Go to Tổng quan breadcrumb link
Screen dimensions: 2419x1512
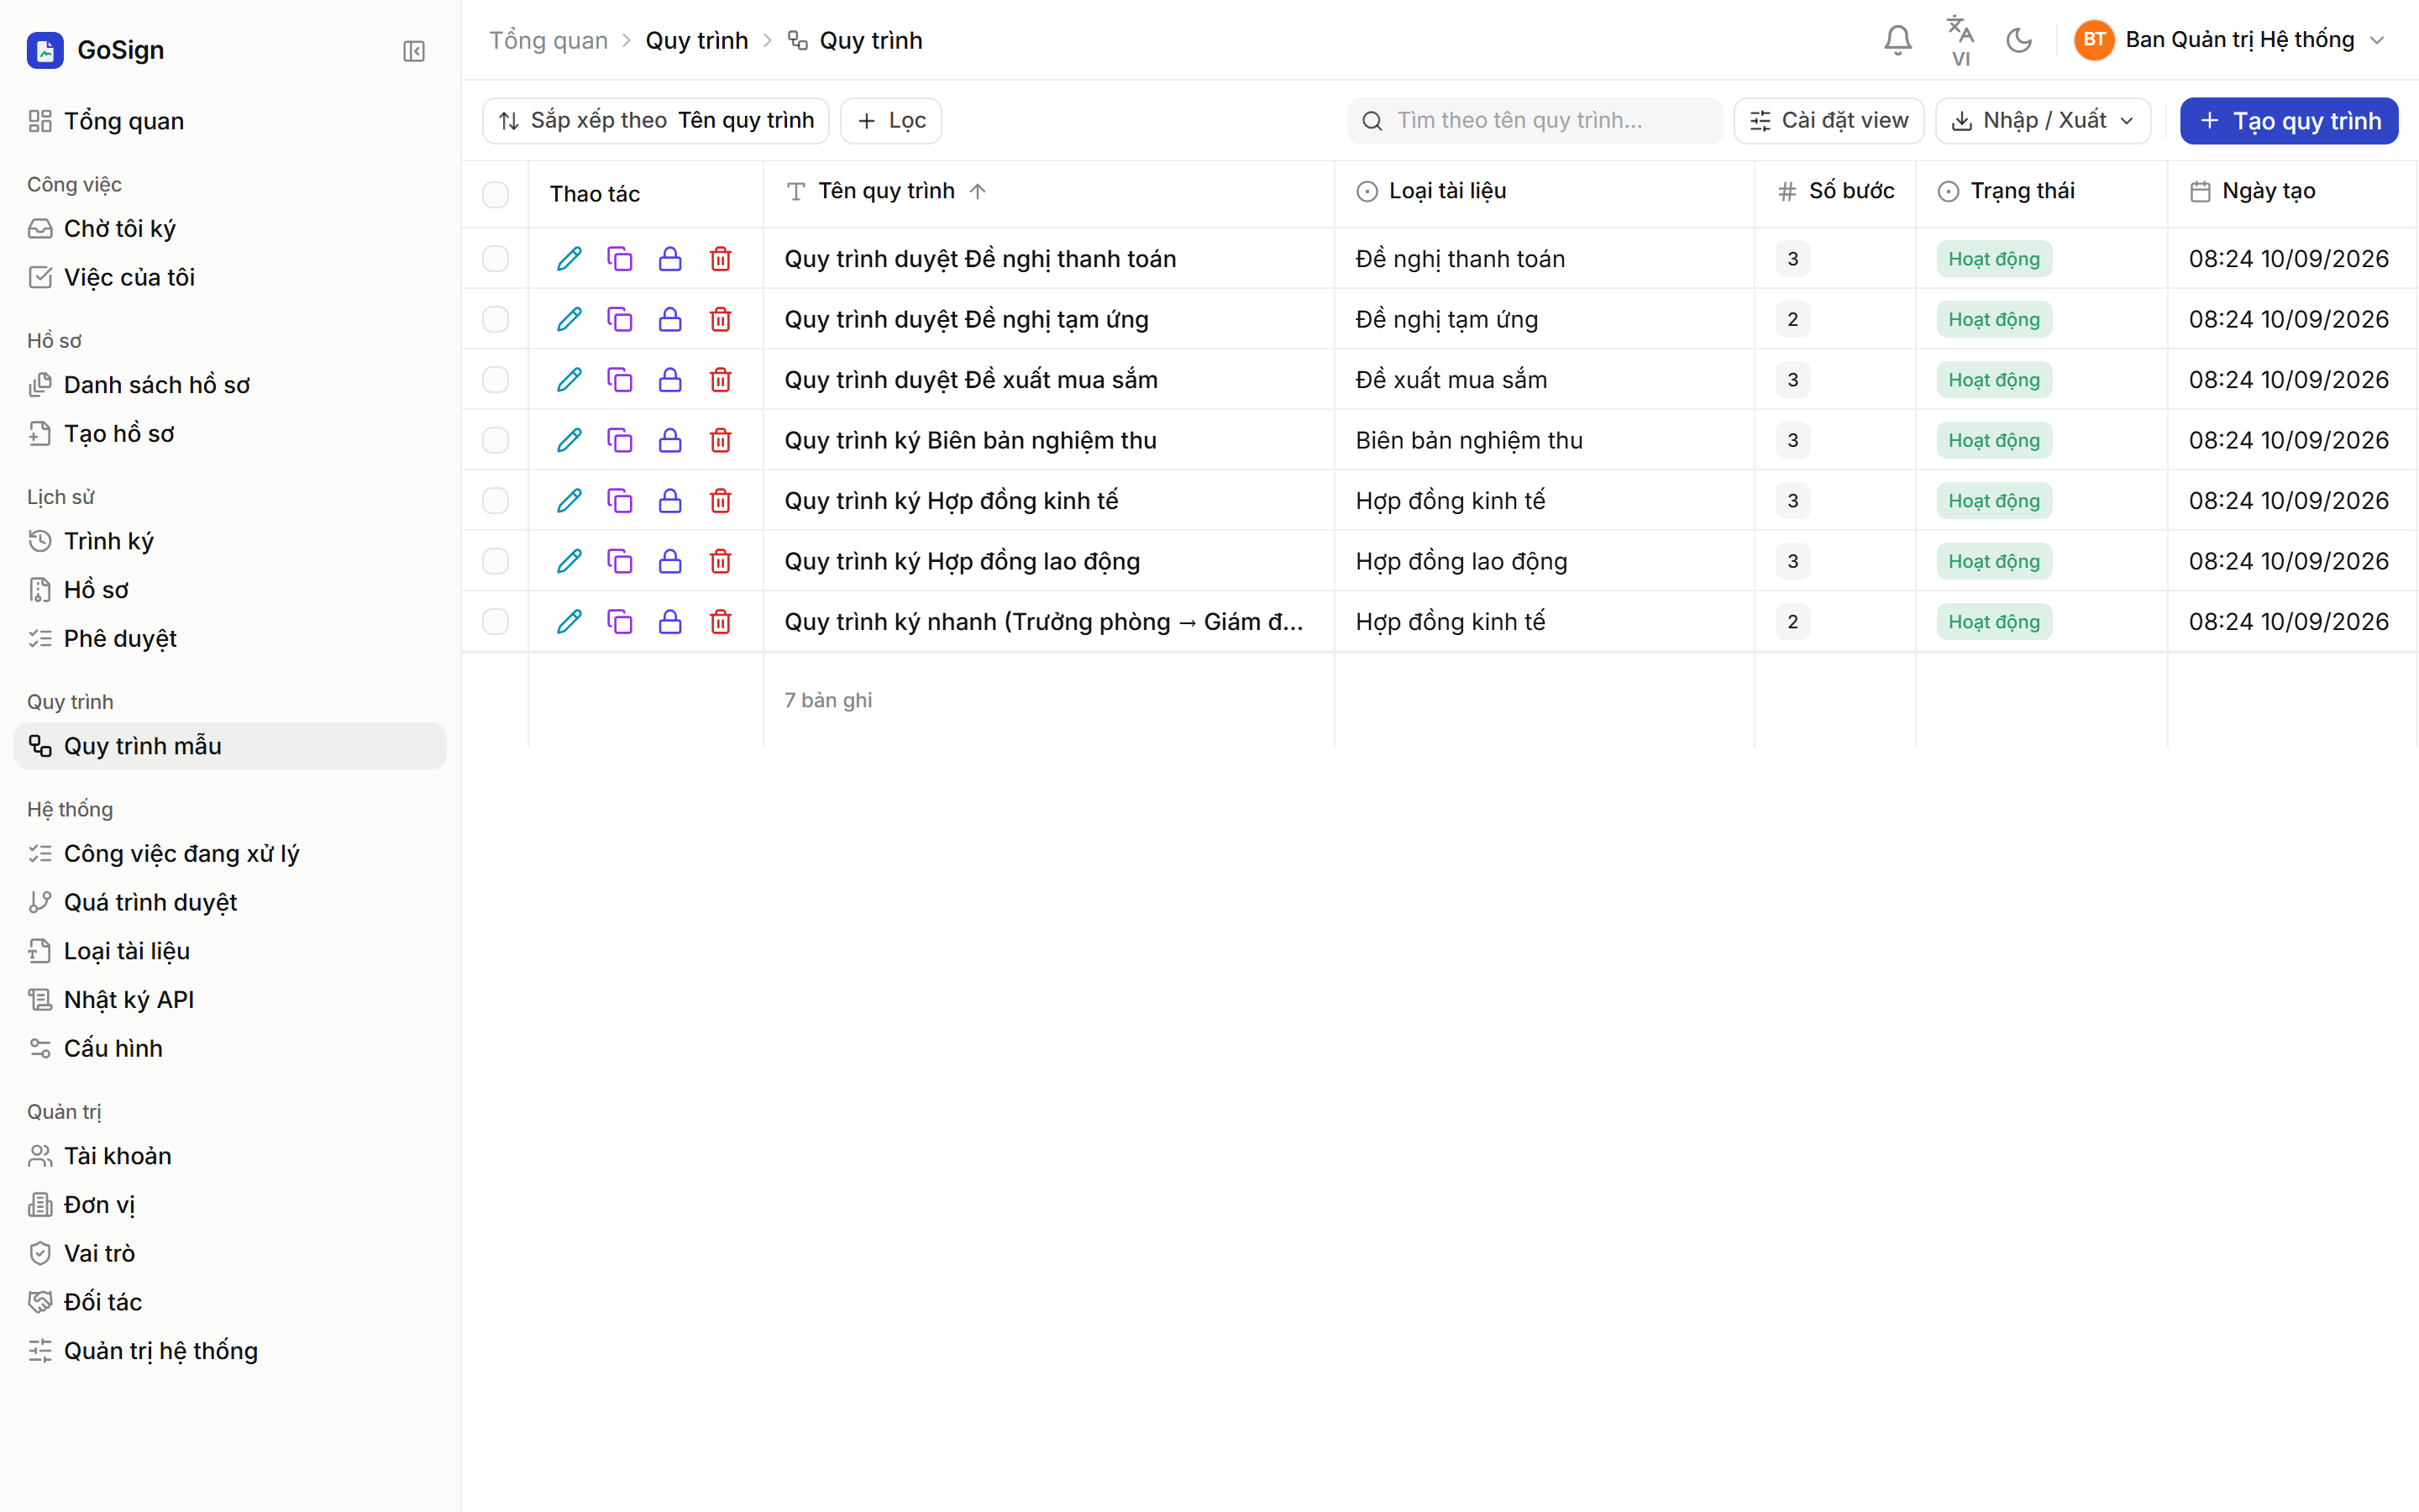click(548, 41)
